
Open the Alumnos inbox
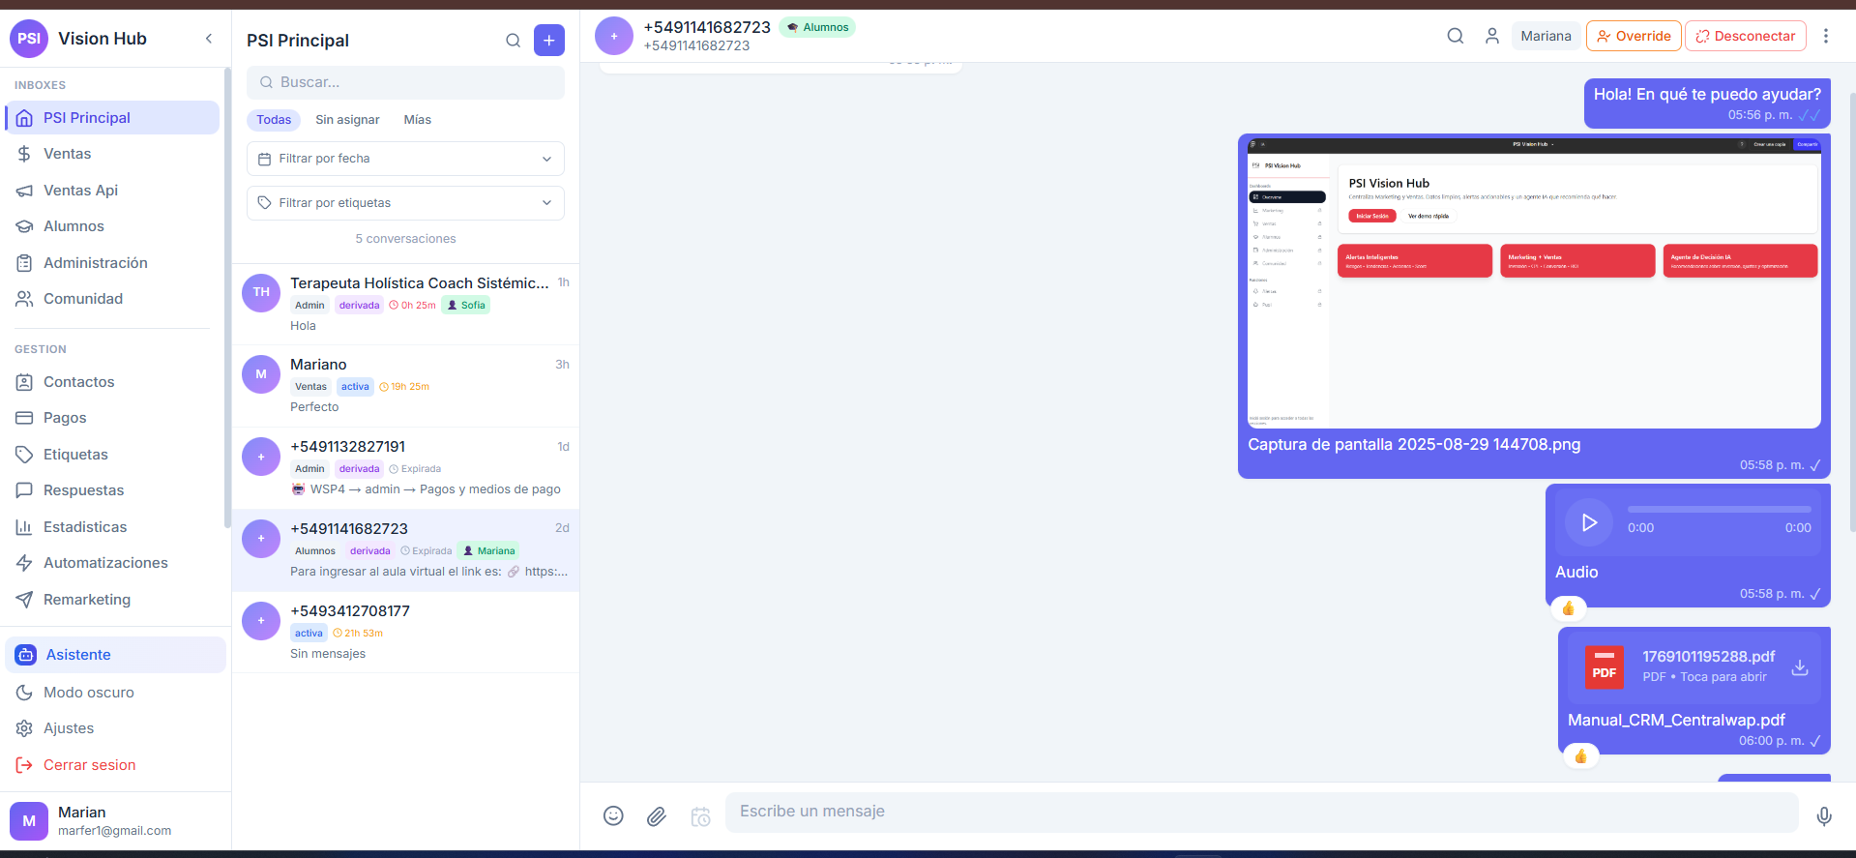[112, 226]
